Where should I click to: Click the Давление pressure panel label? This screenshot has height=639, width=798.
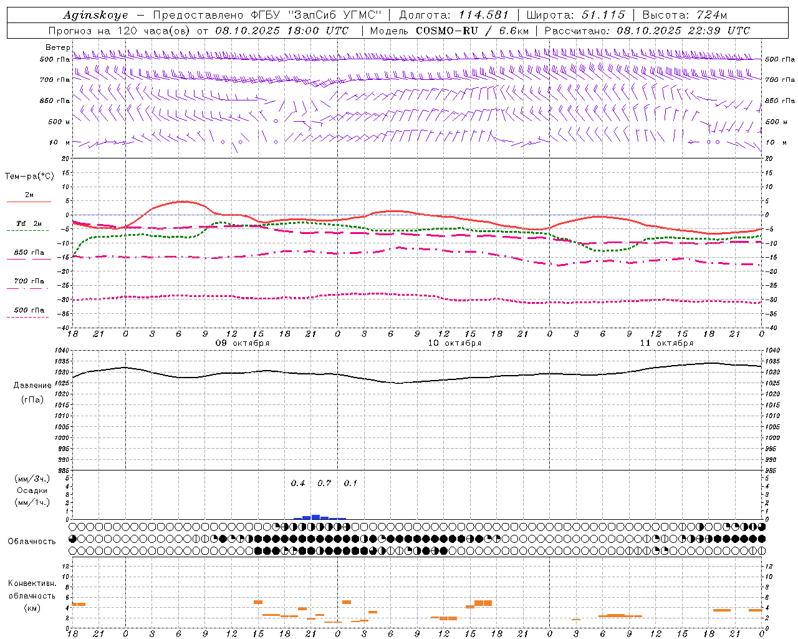32,385
